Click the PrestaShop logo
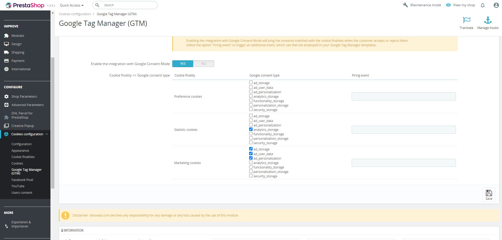The height and width of the screenshot is (240, 502). pyautogui.click(x=25, y=5)
